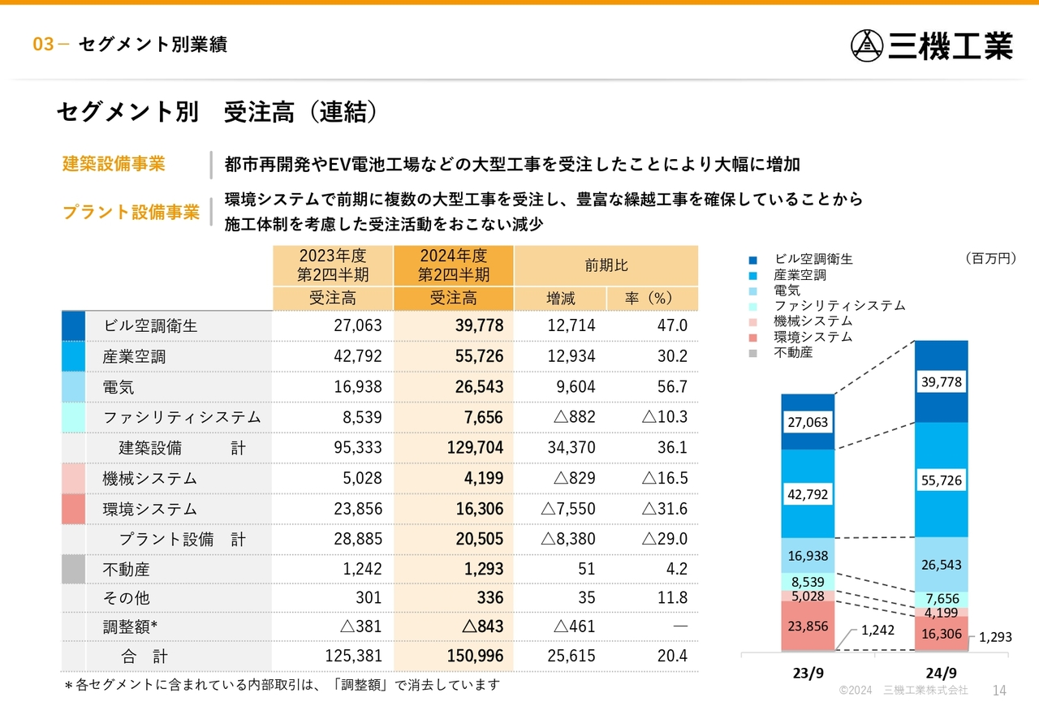Viewport: 1039px width, 719px height.
Task: Click the △829 change cell
Action: click(x=574, y=479)
